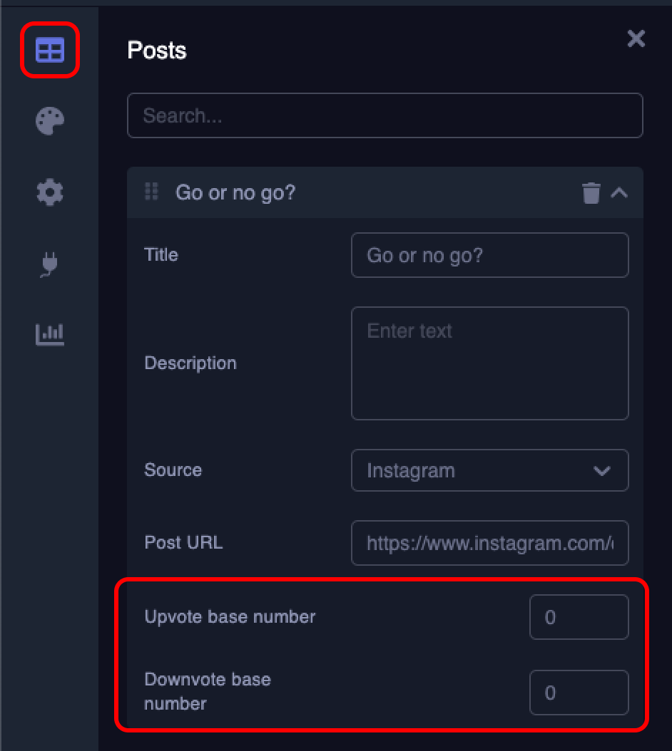The image size is (672, 751).
Task: Open the Posts layout icon in sidebar
Action: click(49, 50)
